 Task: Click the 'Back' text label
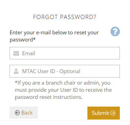click(x=27, y=113)
